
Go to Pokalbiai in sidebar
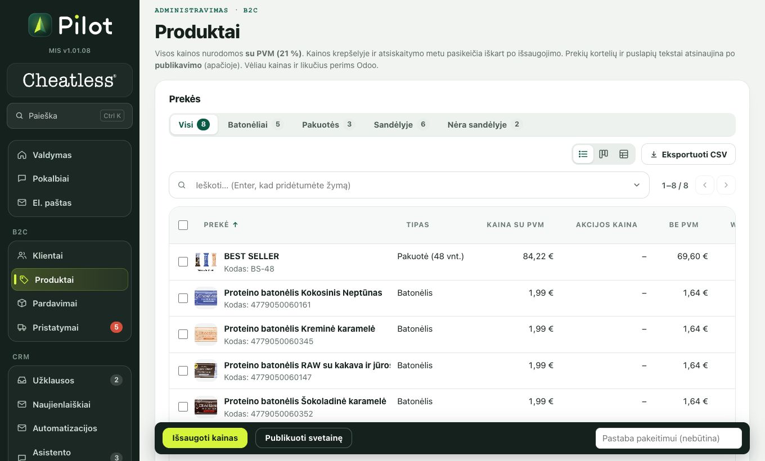click(70, 179)
